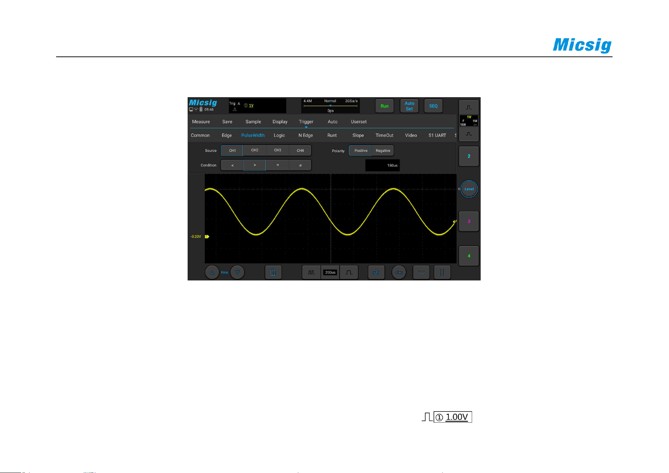Toggle channel 2 button
This screenshot has width=669, height=473.
coord(469,156)
